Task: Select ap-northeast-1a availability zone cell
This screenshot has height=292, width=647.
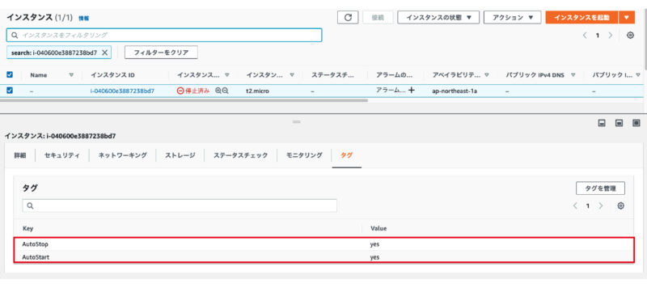Action: 455,91
